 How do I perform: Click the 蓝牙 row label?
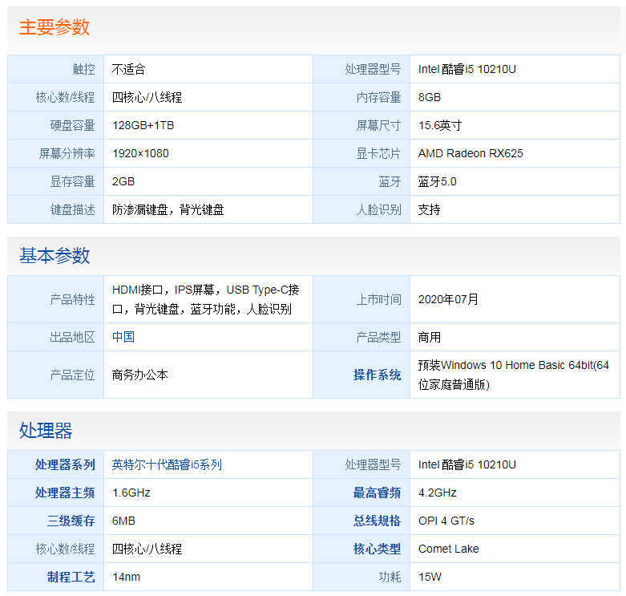coord(390,181)
